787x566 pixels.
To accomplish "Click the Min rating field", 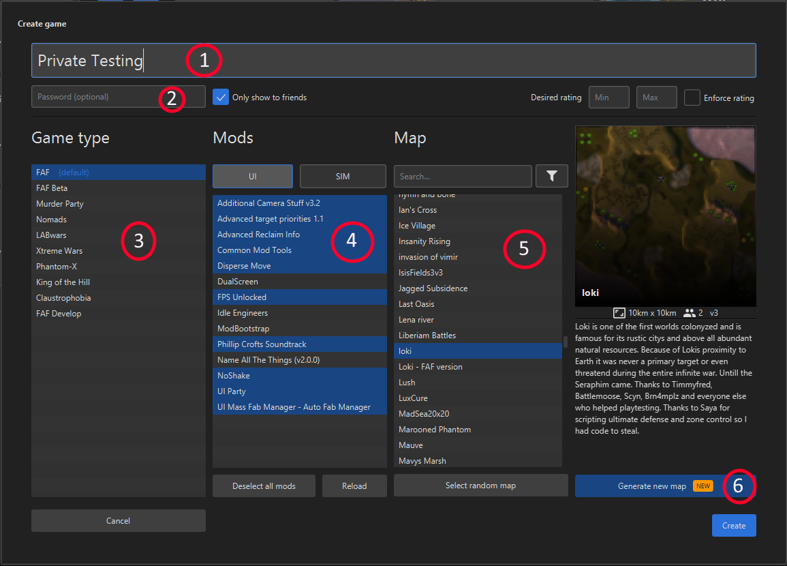I will point(609,98).
